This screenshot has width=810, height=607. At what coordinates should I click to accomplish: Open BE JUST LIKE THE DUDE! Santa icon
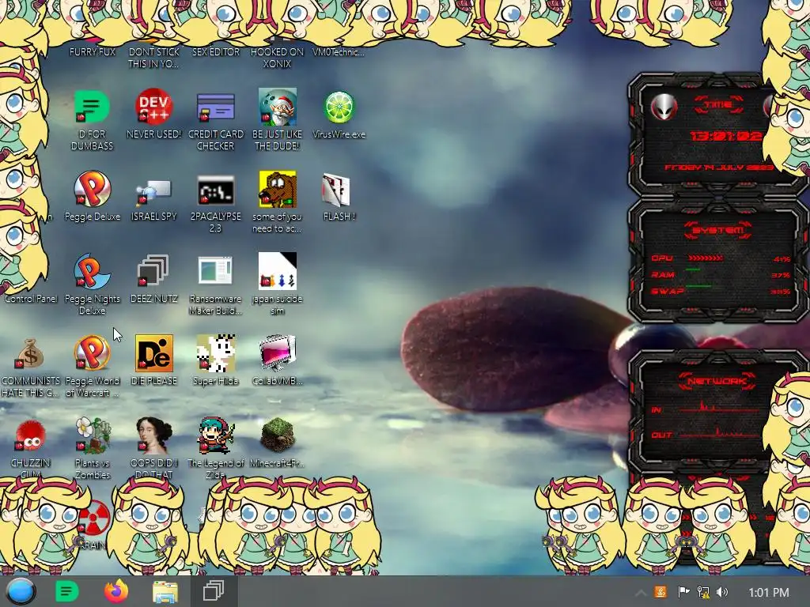(x=278, y=107)
